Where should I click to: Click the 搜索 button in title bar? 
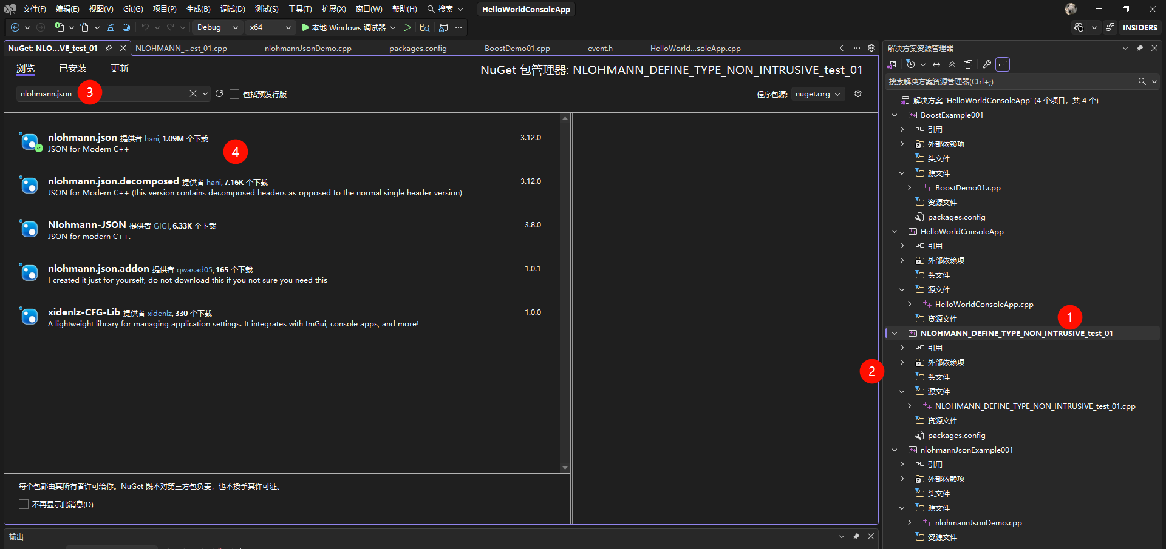[445, 9]
